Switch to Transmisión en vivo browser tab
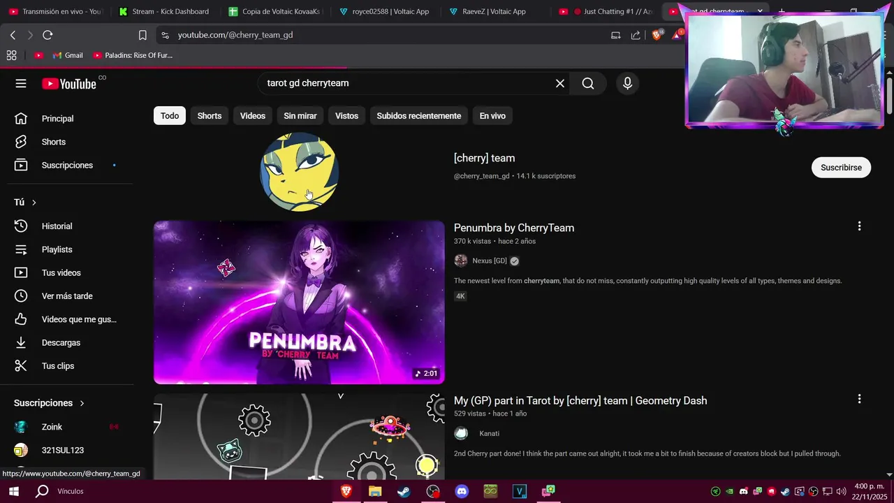The height and width of the screenshot is (503, 894). pos(54,11)
